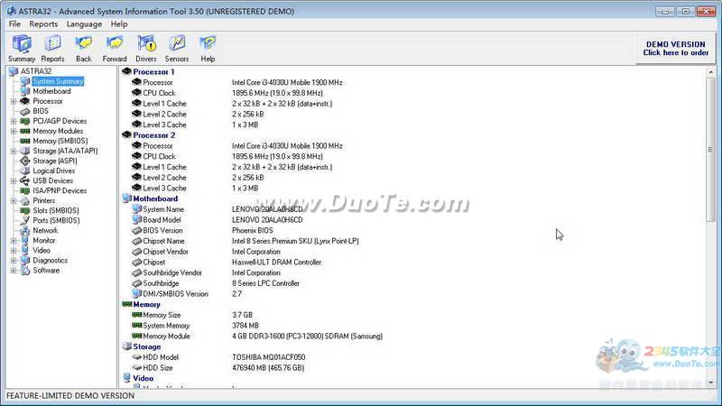The image size is (722, 406).
Task: Click the 'HDD Size' row label
Action: [x=157, y=368]
